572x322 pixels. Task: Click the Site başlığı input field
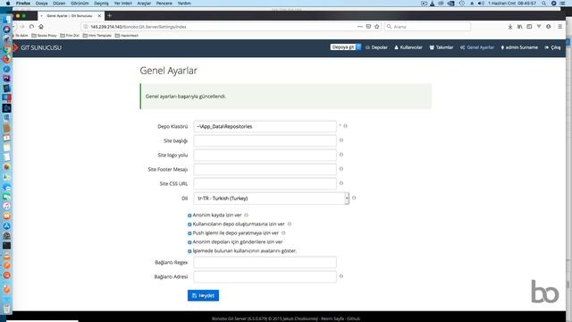265,140
